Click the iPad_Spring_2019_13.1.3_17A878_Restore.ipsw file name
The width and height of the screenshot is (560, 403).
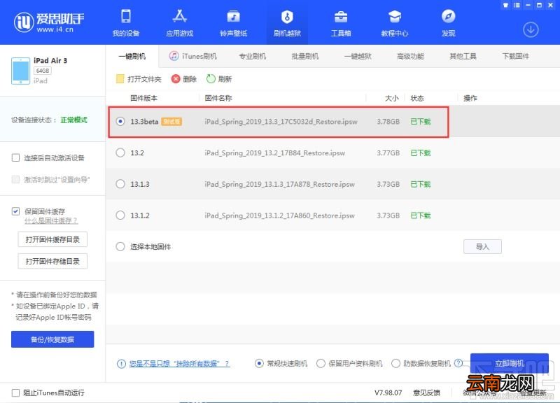pos(279,184)
